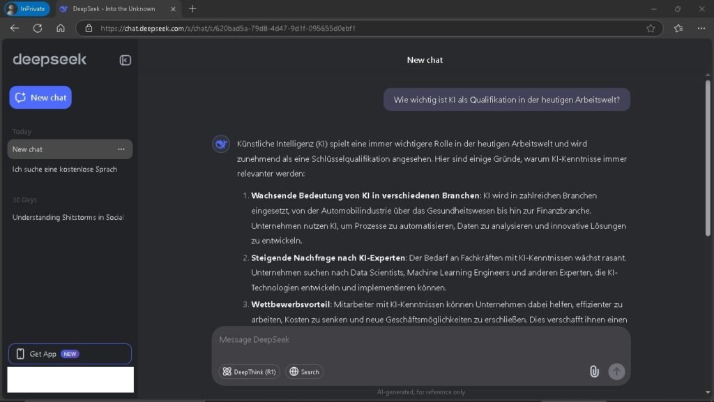Open the browser favorites dropdown
This screenshot has width=714, height=402.
point(676,28)
